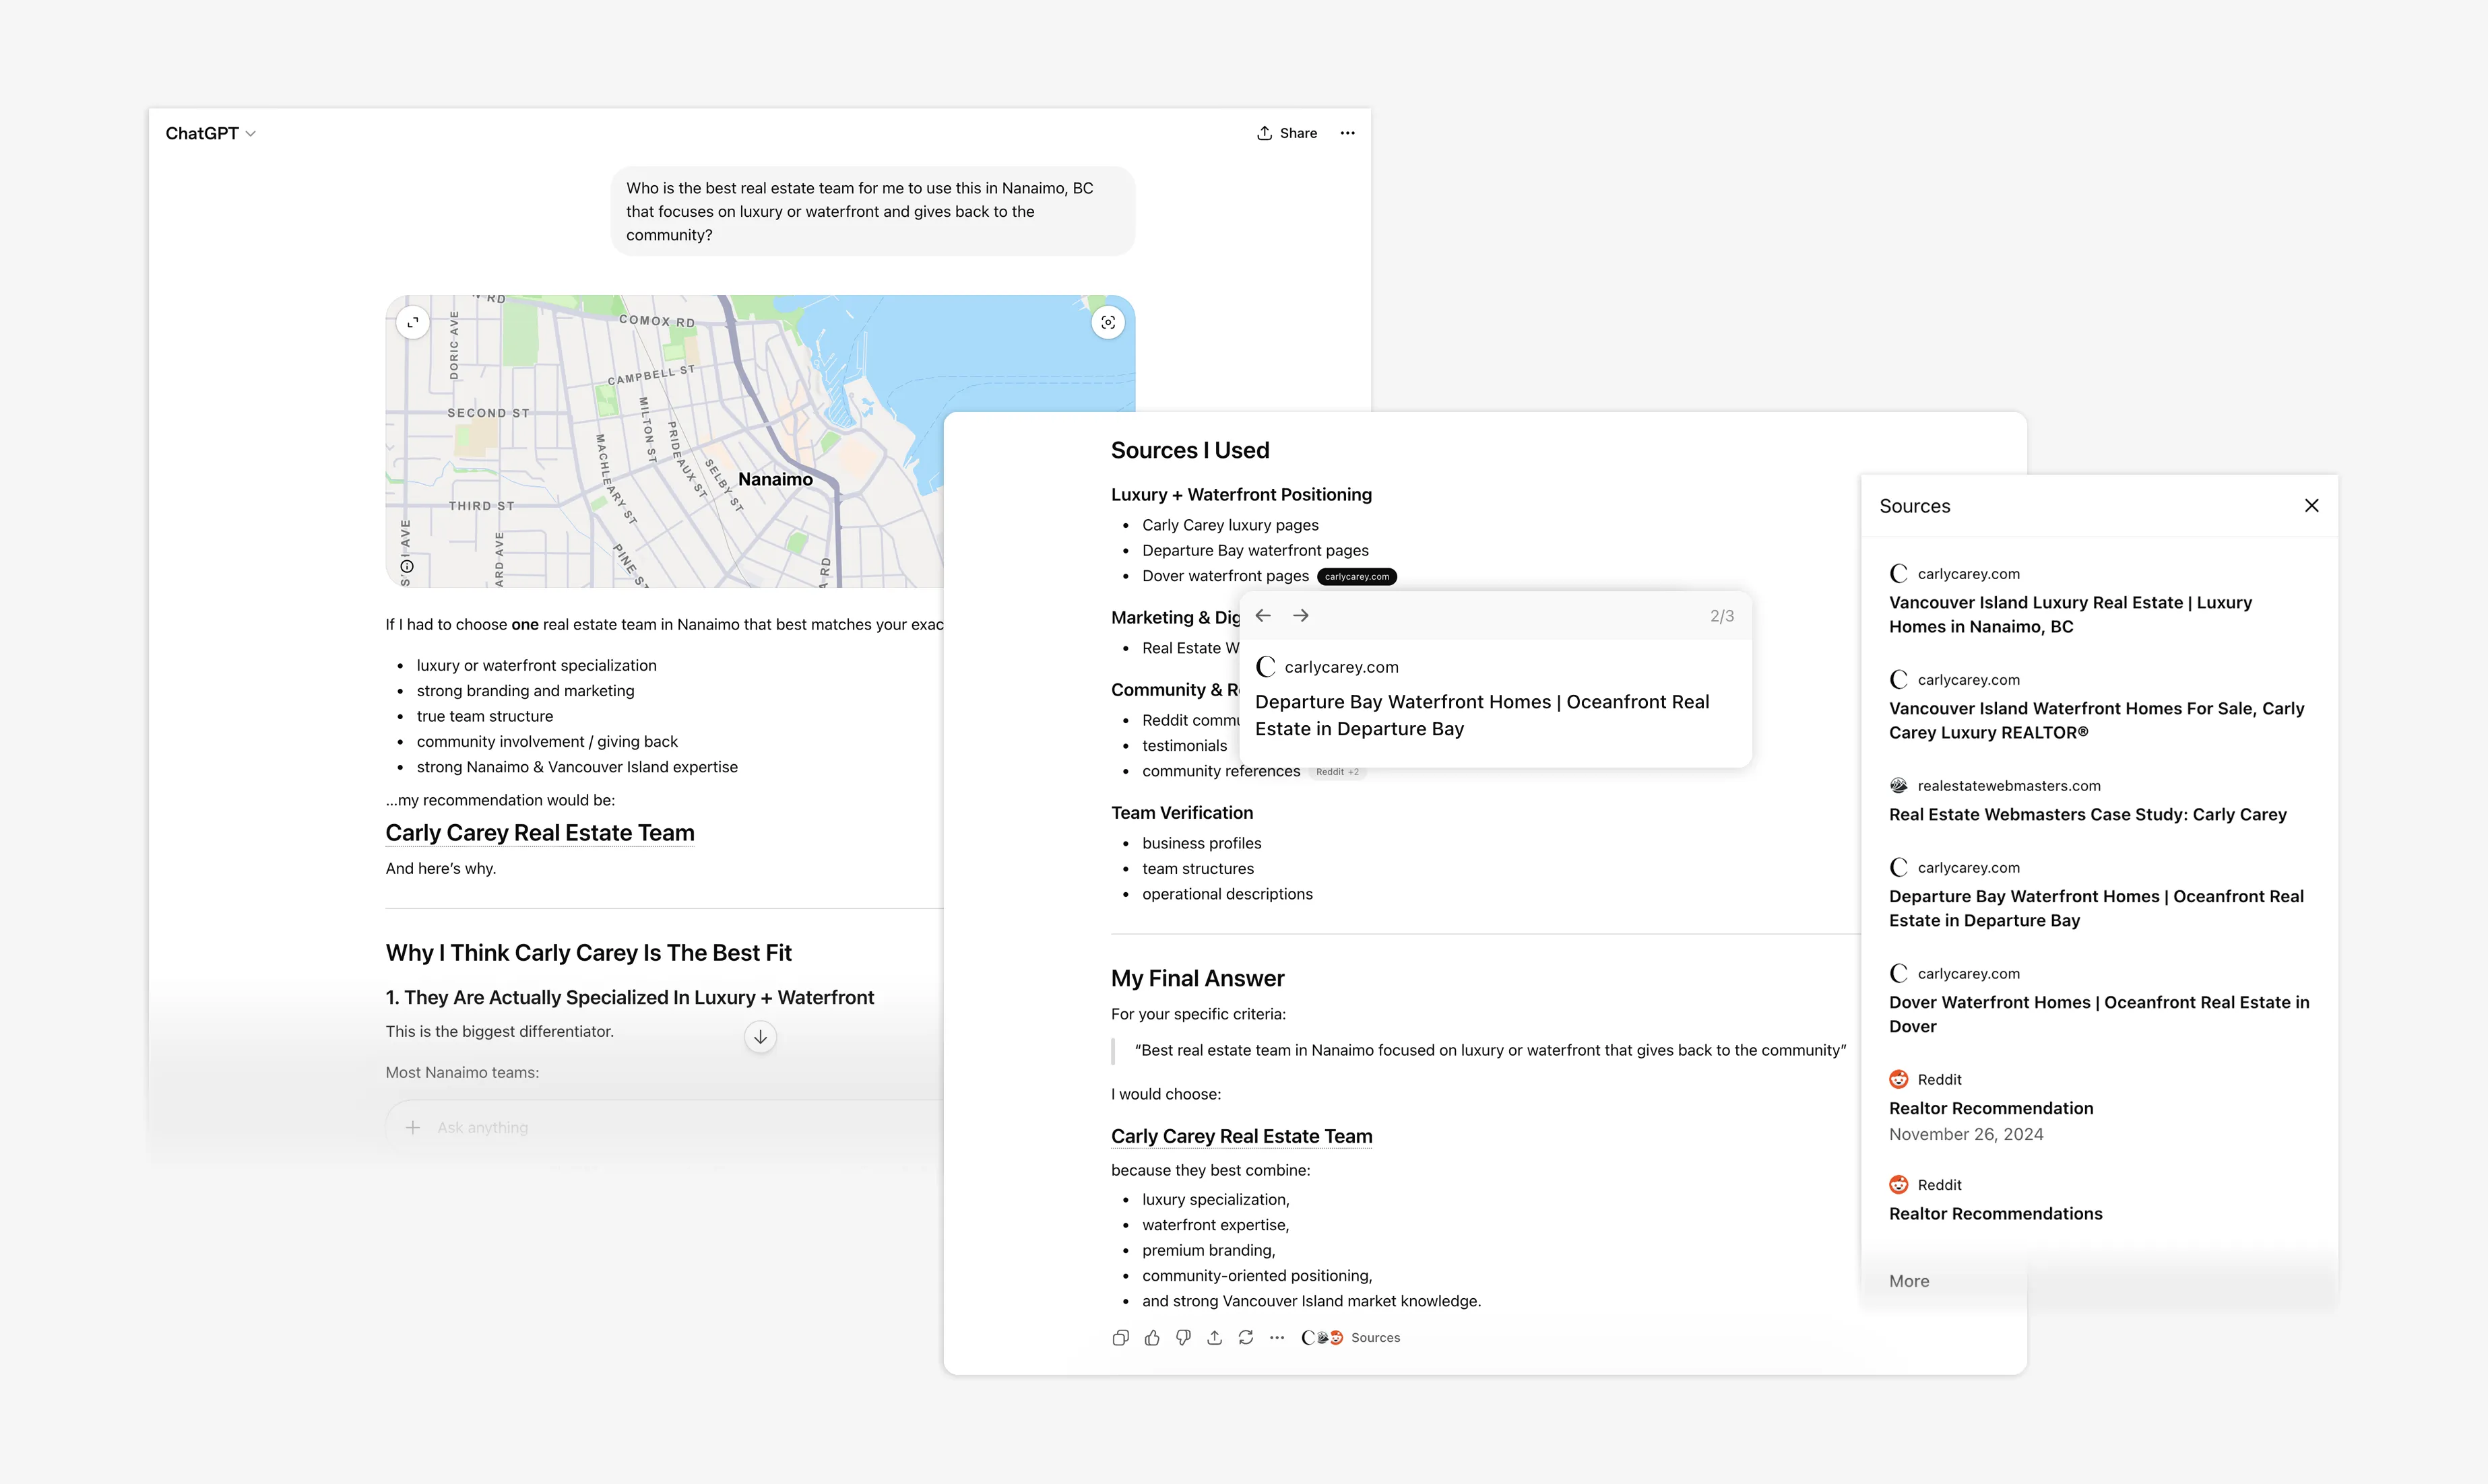Open Reddit Realtor Recommendations source
This screenshot has width=2488, height=1484.
click(1995, 1214)
